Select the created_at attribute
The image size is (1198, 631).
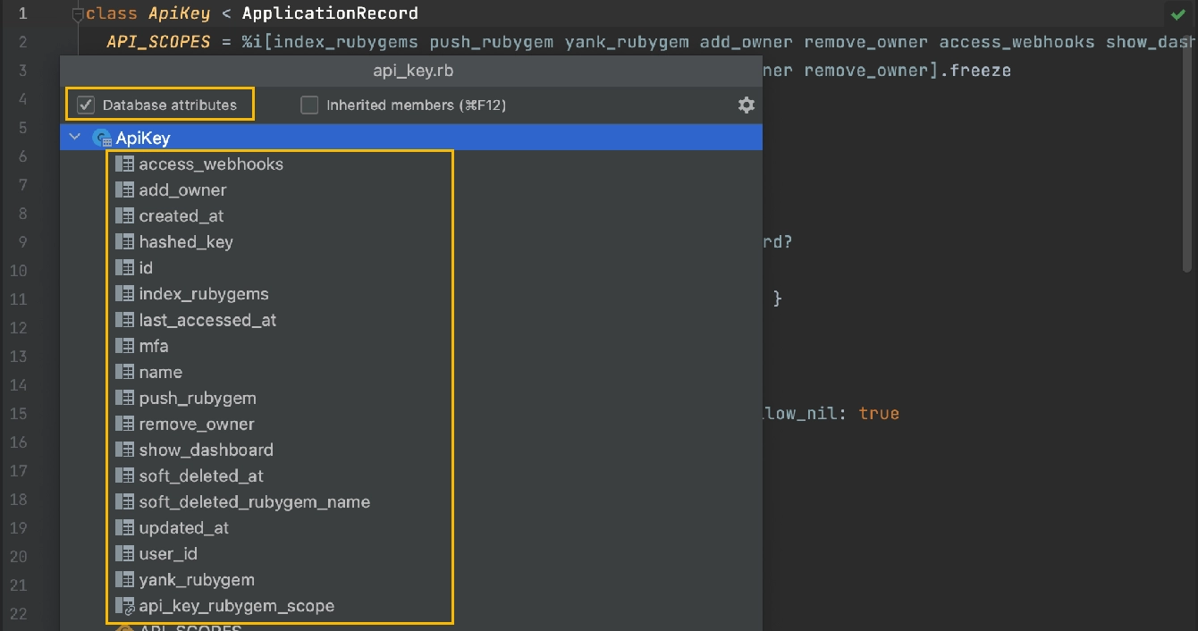coord(181,216)
